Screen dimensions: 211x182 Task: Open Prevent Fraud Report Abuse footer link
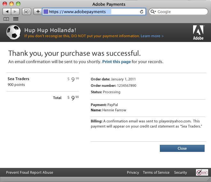pyautogui.click(x=29, y=172)
